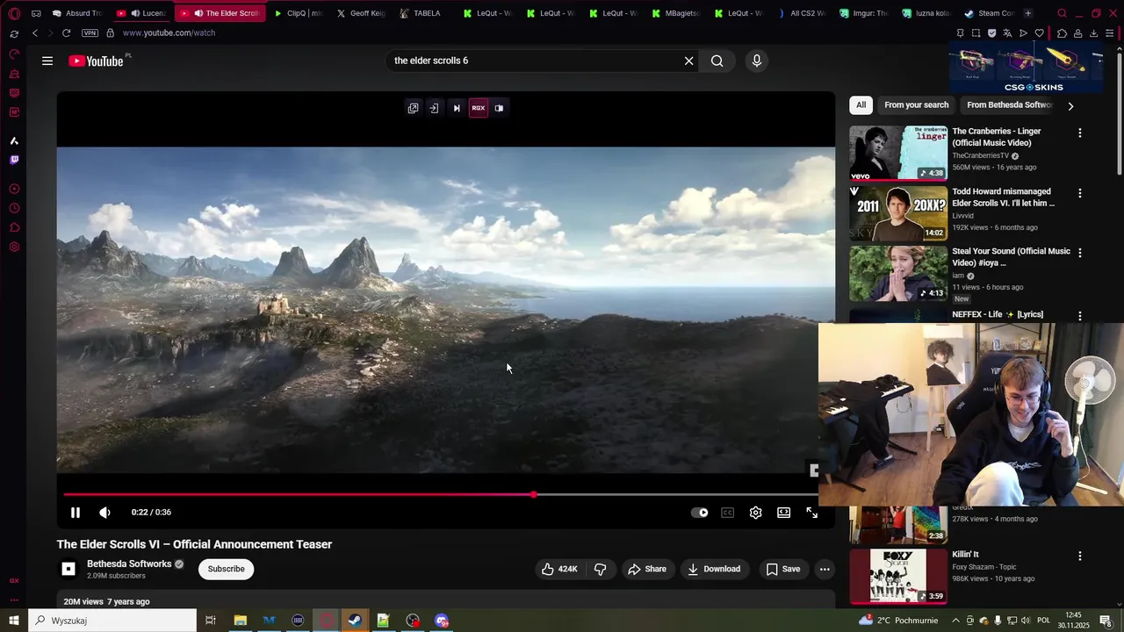Open The Cranberries - Linger video thumbnail
Viewport: 1124px width, 632px height.
[898, 153]
